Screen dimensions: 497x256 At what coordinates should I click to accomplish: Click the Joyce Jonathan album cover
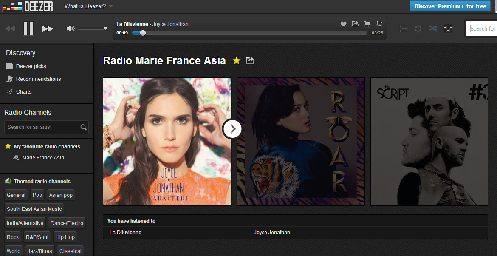pos(167,142)
